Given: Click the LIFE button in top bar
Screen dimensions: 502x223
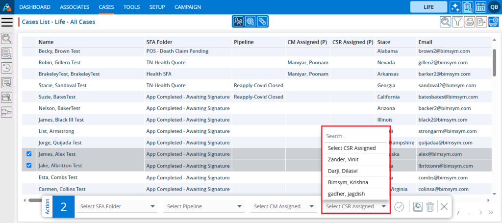Looking at the screenshot, I should 428,7.
